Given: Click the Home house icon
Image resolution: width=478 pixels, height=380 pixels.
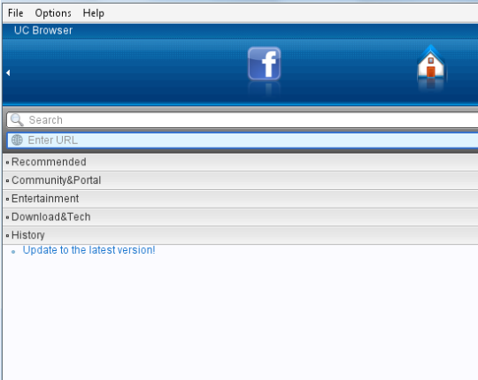Looking at the screenshot, I should (431, 64).
